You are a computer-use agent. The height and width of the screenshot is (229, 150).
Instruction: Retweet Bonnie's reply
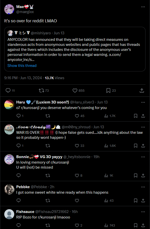click(x=48, y=175)
